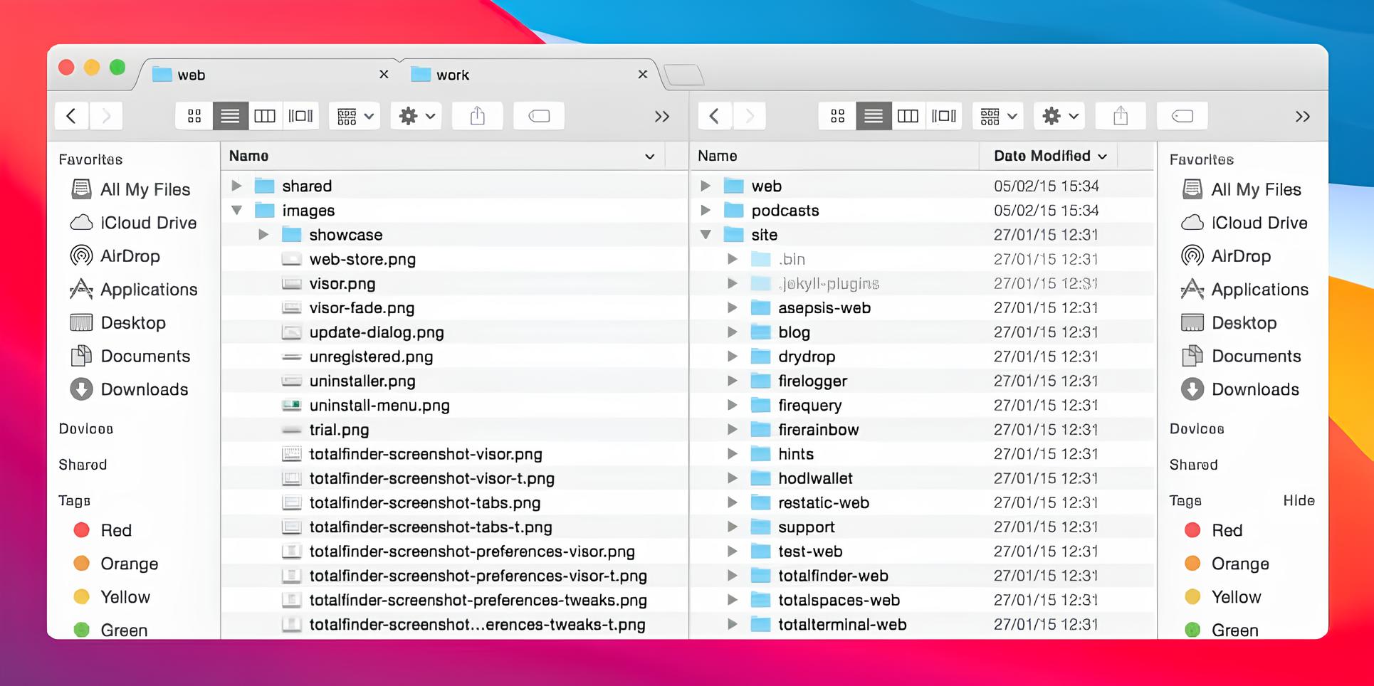Image resolution: width=1374 pixels, height=686 pixels.
Task: Switch left pane to icon view
Action: [194, 115]
